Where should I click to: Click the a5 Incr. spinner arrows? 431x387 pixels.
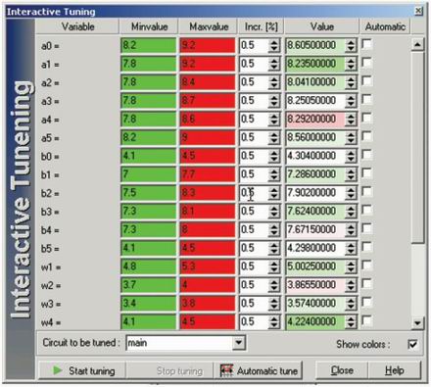pos(274,137)
